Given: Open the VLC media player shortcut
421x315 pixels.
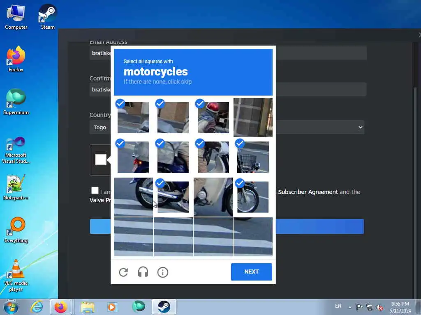Looking at the screenshot, I should 16,276.
